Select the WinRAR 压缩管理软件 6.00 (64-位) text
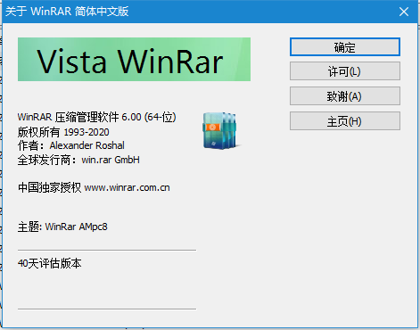 (x=97, y=117)
